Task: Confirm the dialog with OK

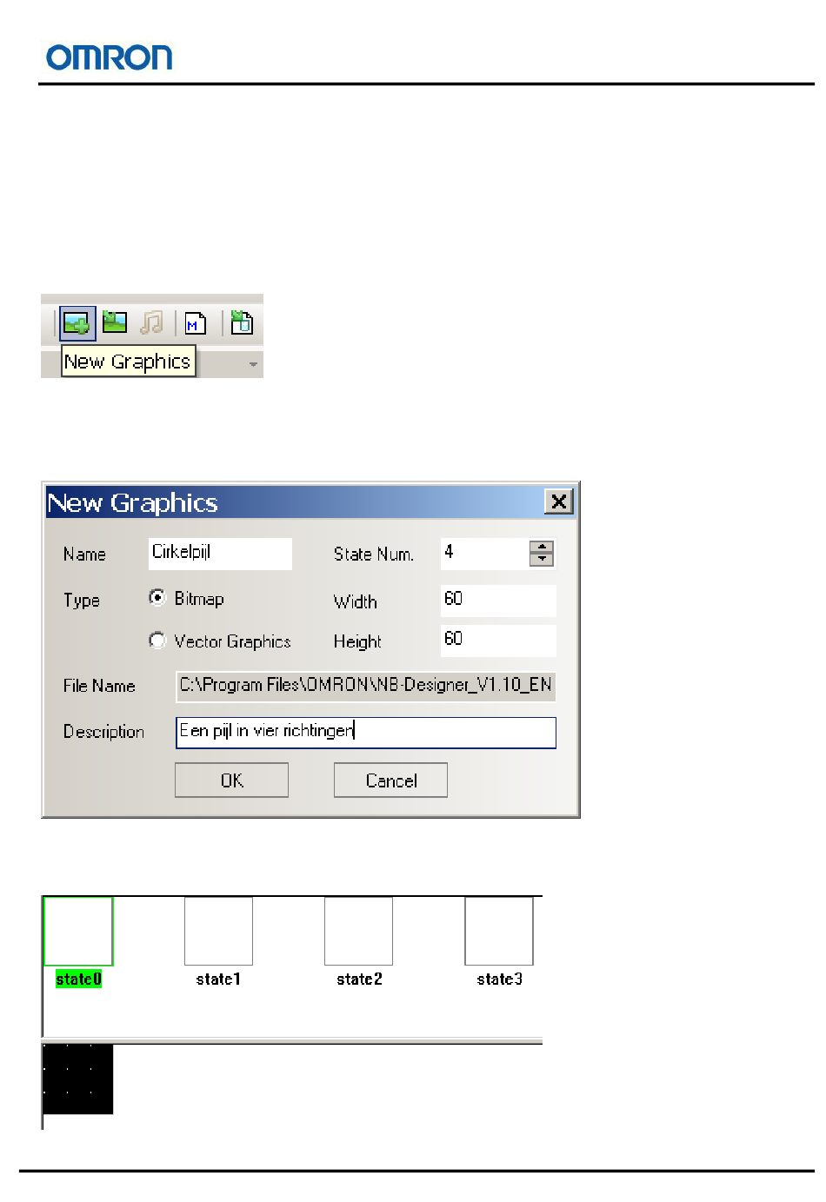Action: (x=231, y=780)
